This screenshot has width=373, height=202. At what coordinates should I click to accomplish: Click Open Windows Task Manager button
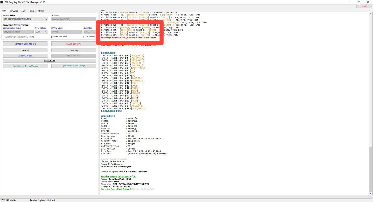point(73,66)
